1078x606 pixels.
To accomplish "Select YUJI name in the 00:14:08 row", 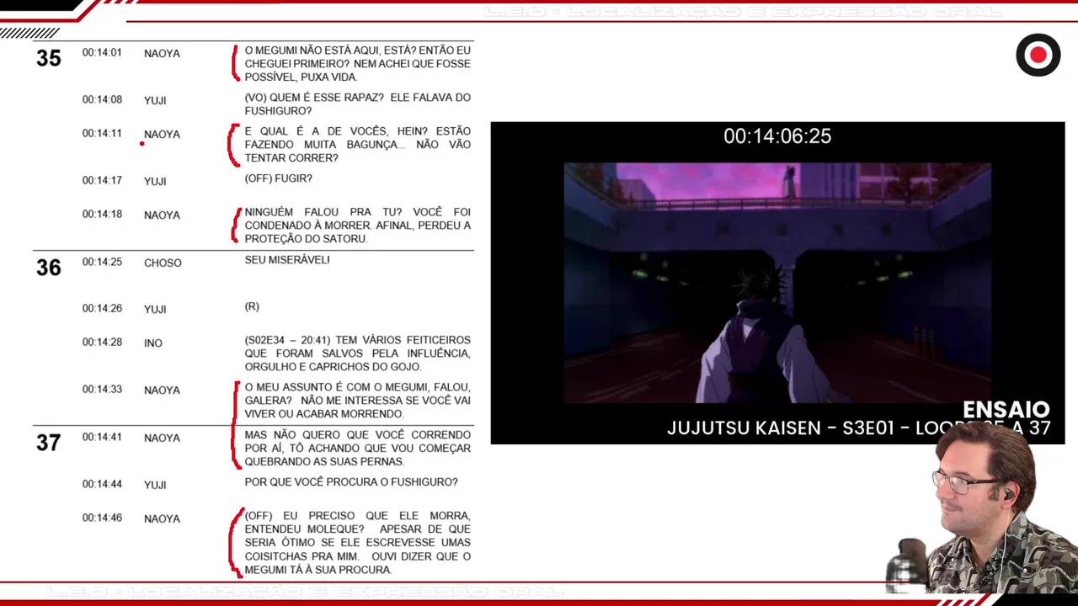I will (x=155, y=100).
